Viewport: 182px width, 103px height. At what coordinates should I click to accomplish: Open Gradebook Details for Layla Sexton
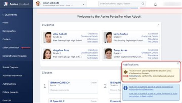click(x=150, y=36)
